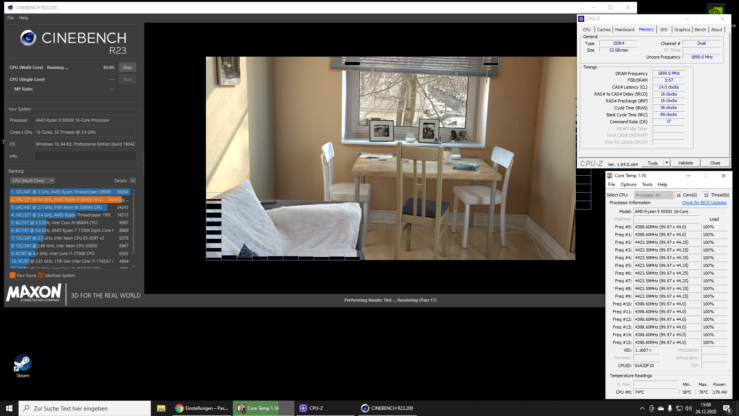Select the Xeon W-3265M ranking entry
The image size is (739, 416).
70,207
